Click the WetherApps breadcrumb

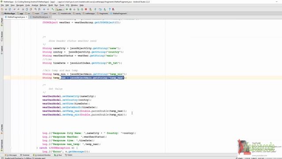pos(8,13)
